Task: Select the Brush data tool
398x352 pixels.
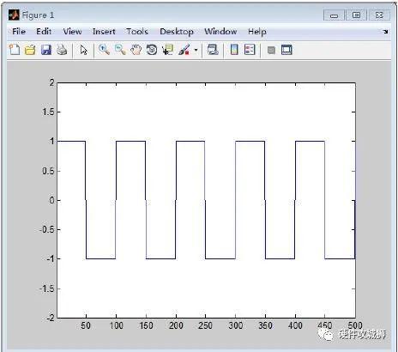Action: (x=184, y=50)
